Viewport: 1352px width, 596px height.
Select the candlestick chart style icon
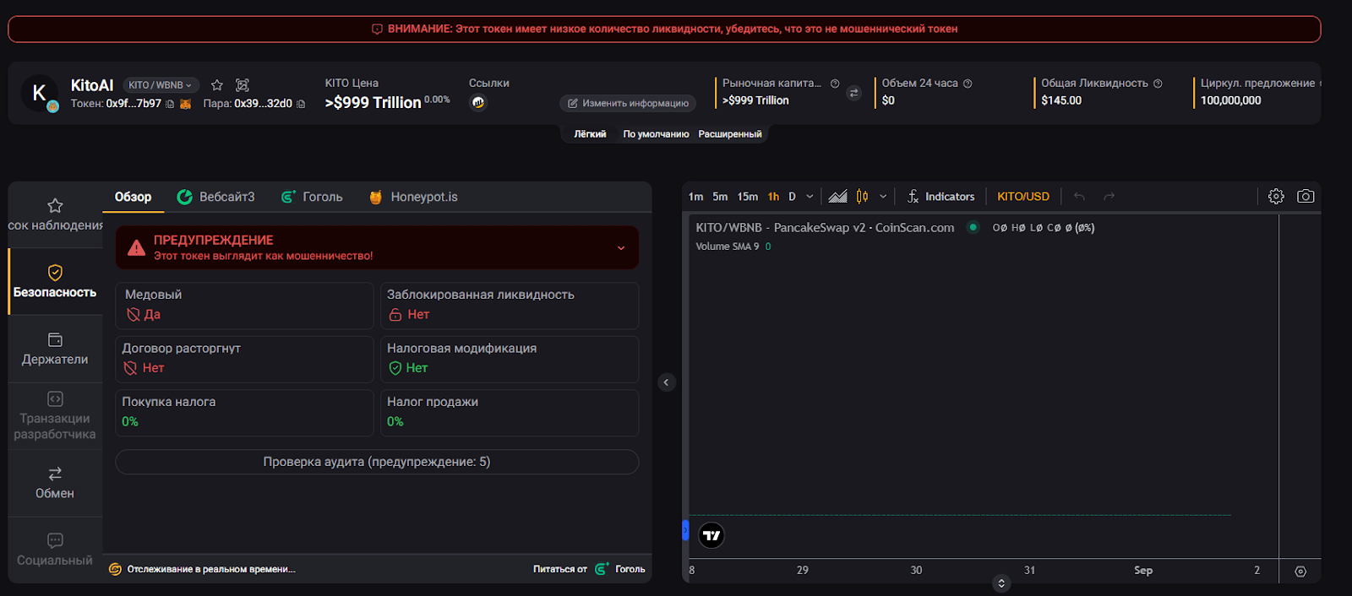pos(862,197)
